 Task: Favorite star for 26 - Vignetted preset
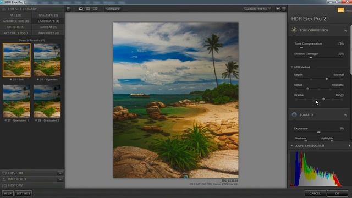38,79
